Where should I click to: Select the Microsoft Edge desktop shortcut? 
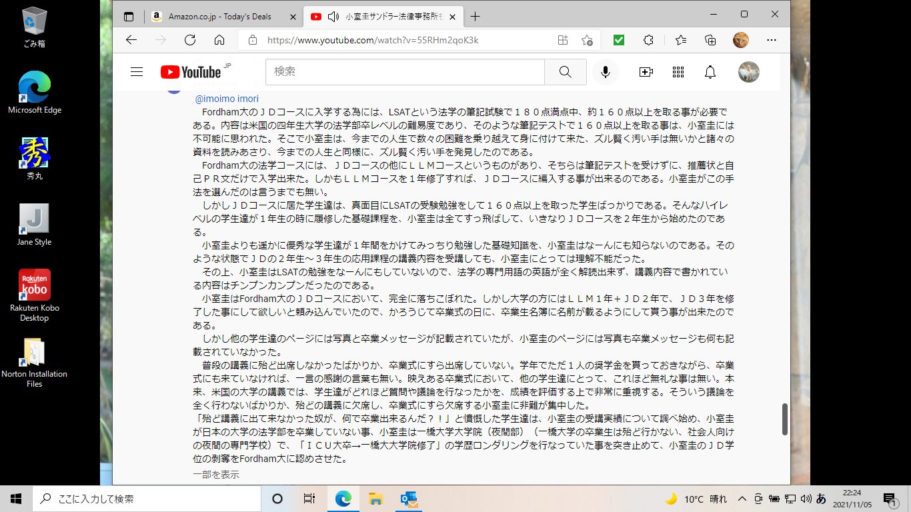pyautogui.click(x=34, y=92)
